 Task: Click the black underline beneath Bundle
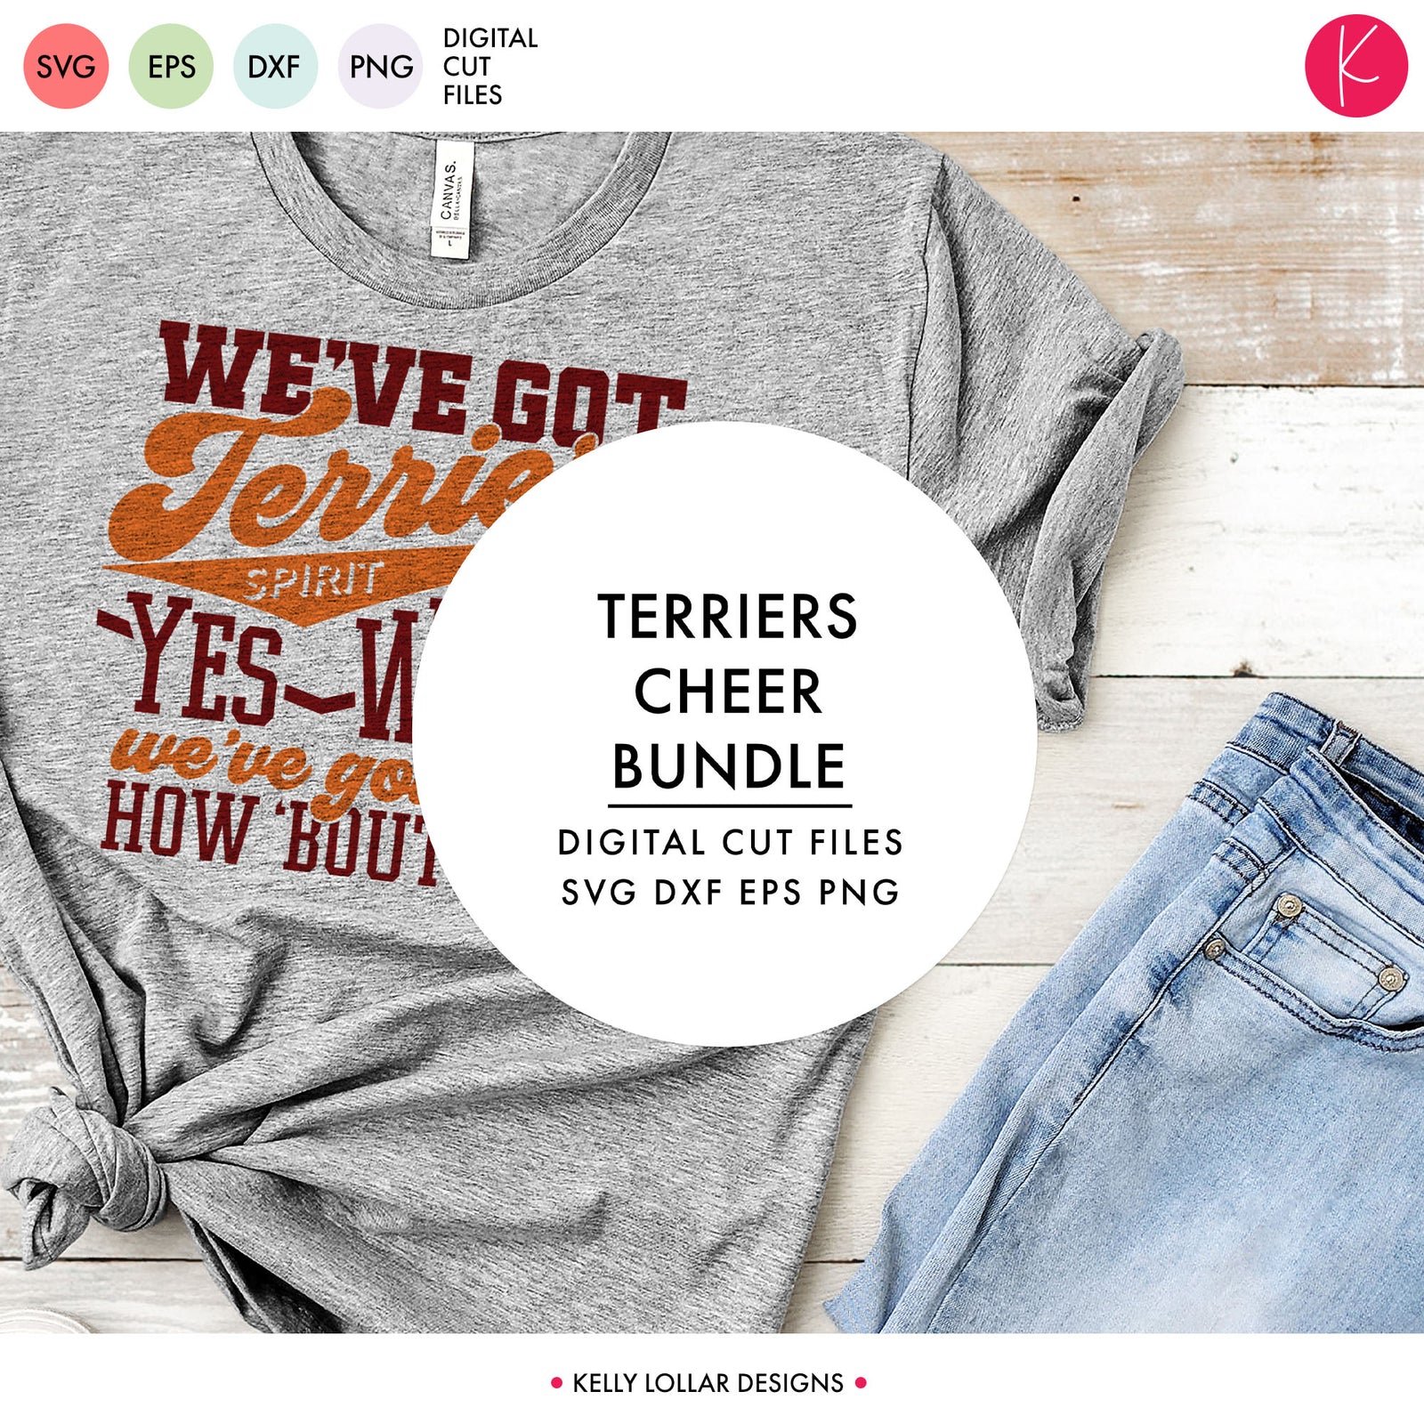(730, 806)
